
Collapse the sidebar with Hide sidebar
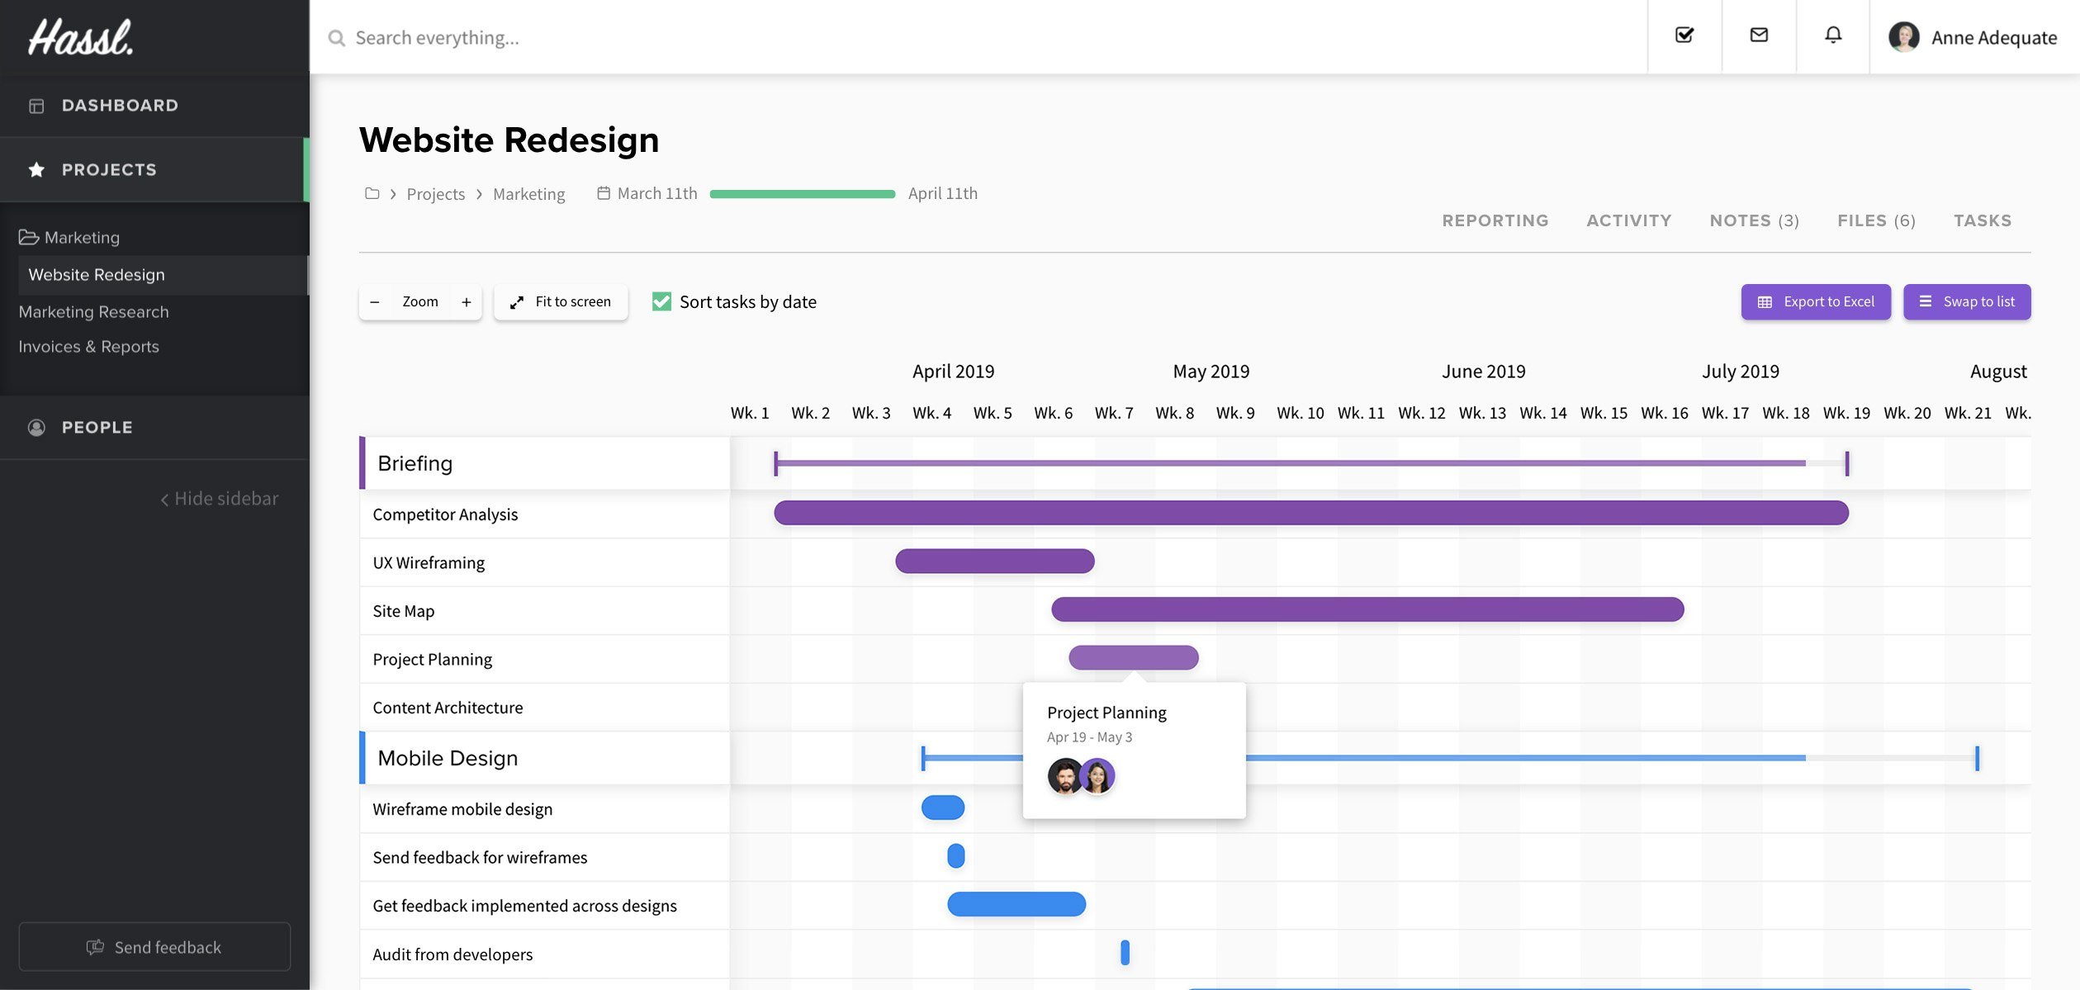click(x=220, y=499)
